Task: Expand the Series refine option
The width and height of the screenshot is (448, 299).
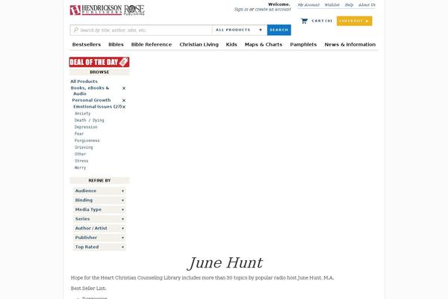Action: coord(99,219)
